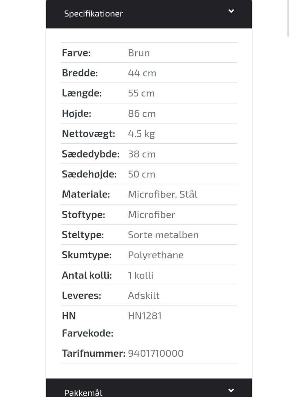Select the Farve value Brun
The height and width of the screenshot is (397, 298).
[x=139, y=53]
